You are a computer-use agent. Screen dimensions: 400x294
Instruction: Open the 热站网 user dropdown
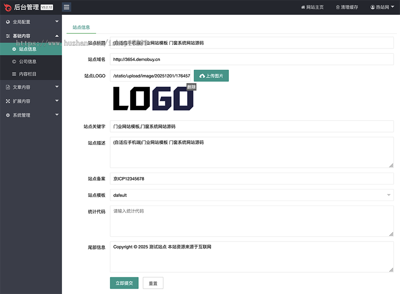click(x=382, y=8)
